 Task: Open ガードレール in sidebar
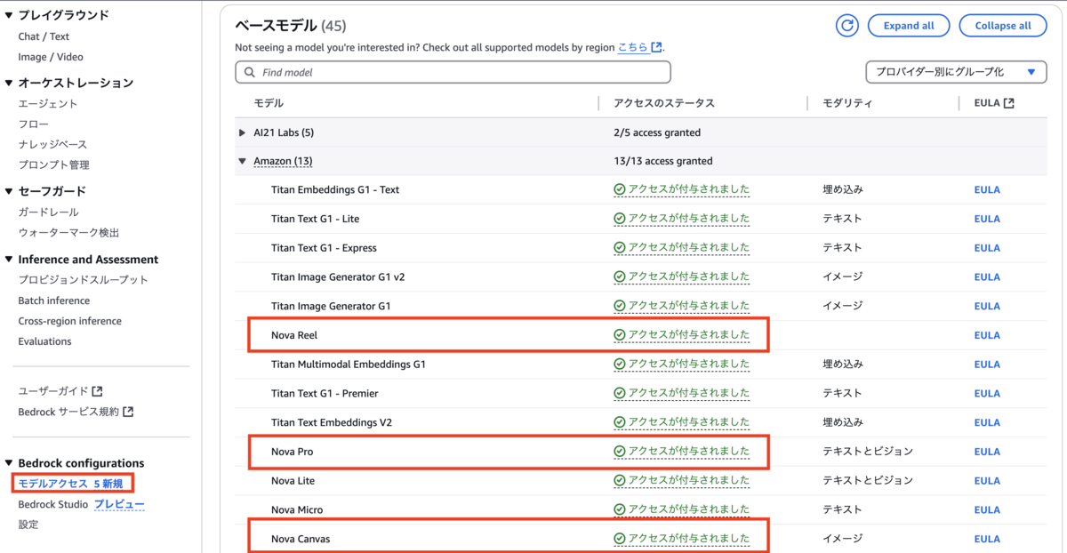48,212
